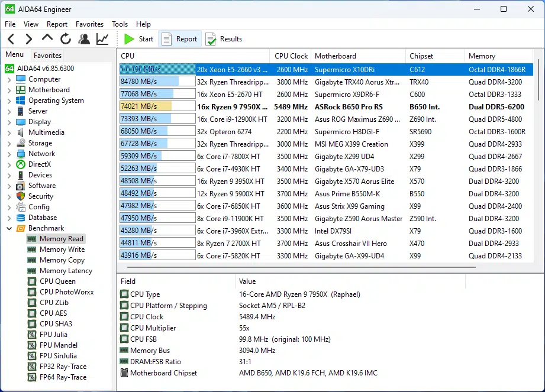Select the Software icon in tree

pos(21,186)
